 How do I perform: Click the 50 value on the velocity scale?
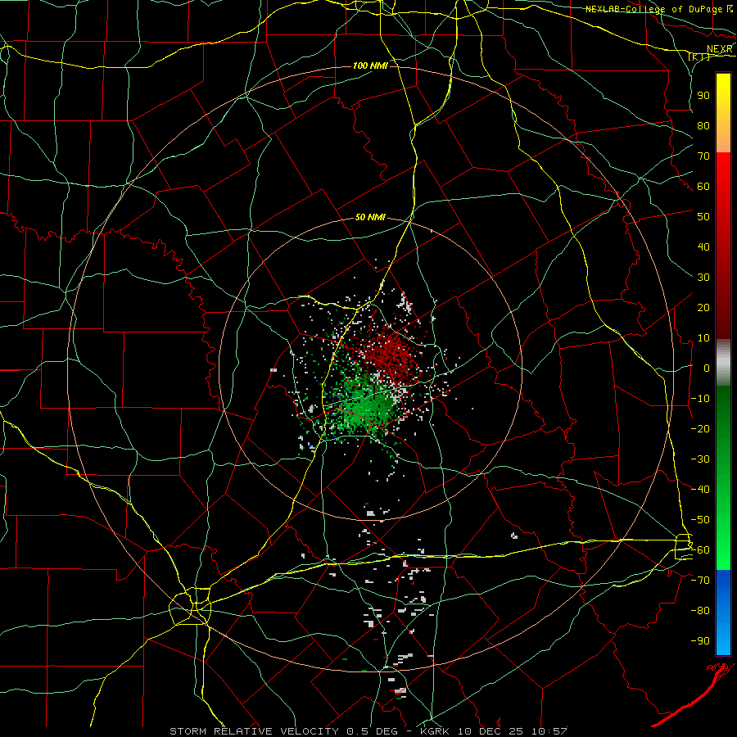point(703,217)
